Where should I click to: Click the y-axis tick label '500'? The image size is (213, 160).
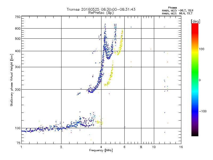[18, 39]
